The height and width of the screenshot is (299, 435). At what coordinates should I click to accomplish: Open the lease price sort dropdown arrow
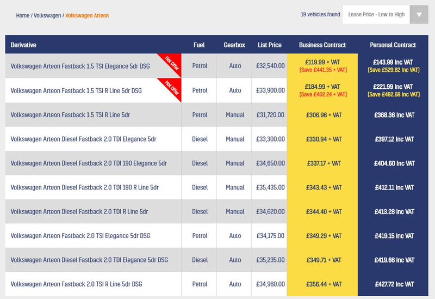419,15
